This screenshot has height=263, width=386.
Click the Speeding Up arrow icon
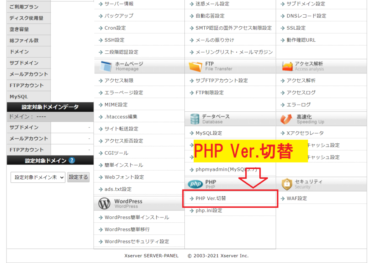tap(286, 119)
